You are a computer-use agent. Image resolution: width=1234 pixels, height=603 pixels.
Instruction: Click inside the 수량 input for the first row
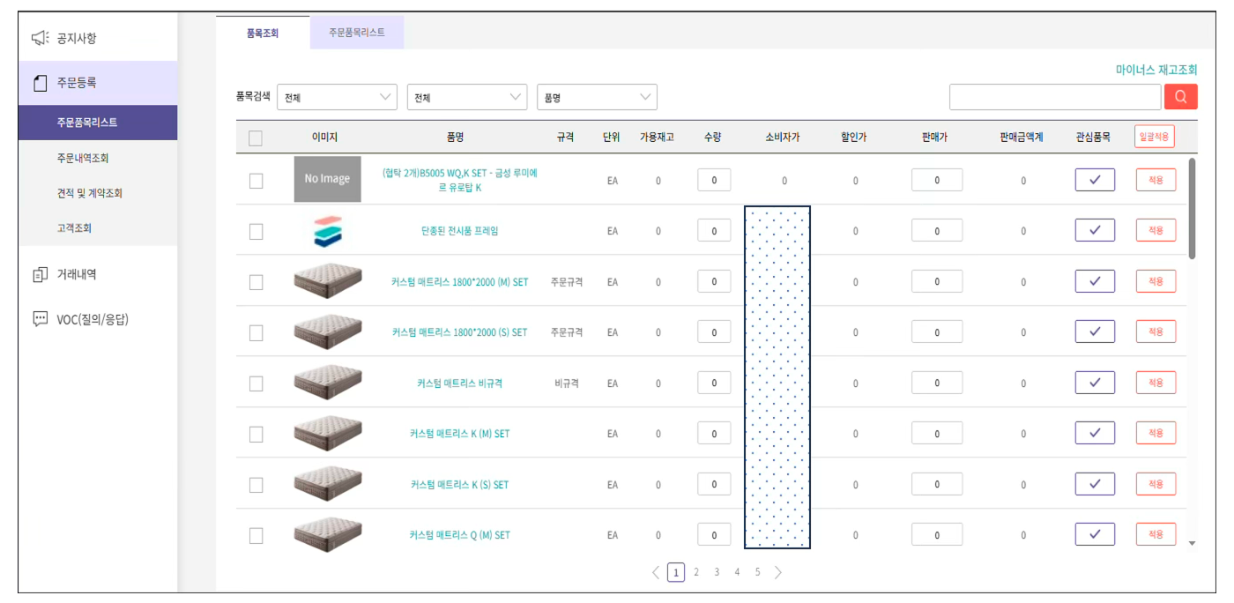[713, 179]
